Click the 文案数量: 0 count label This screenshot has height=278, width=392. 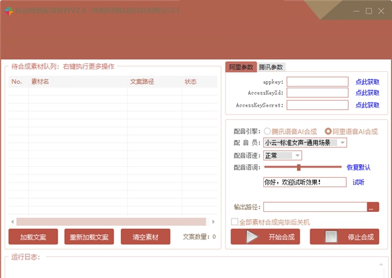pos(199,237)
